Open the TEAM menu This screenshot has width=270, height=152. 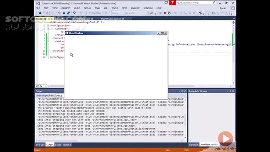pos(97,8)
